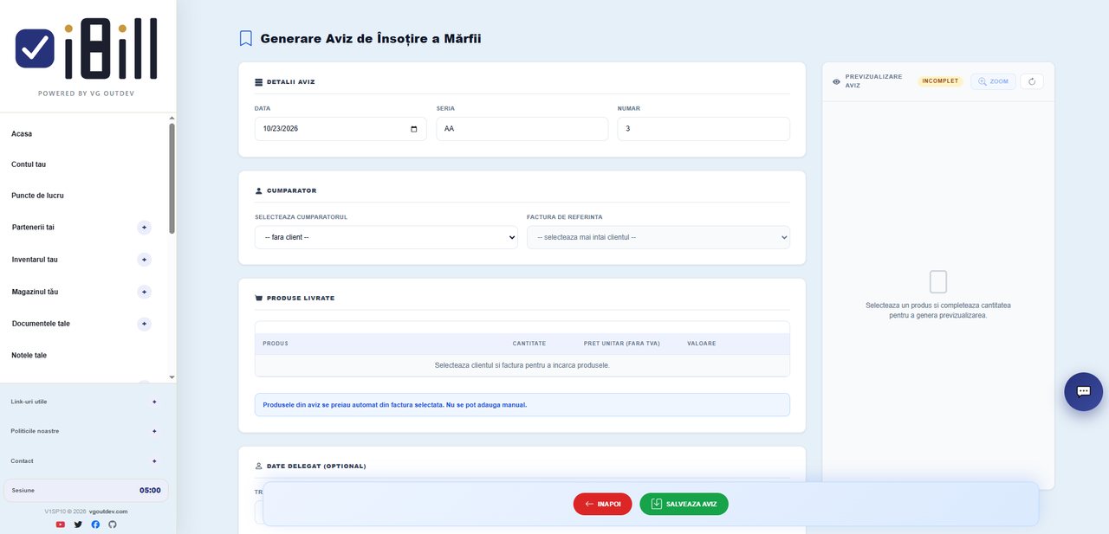Expand Partenerii tai with plus button
1109x534 pixels.
pyautogui.click(x=145, y=228)
